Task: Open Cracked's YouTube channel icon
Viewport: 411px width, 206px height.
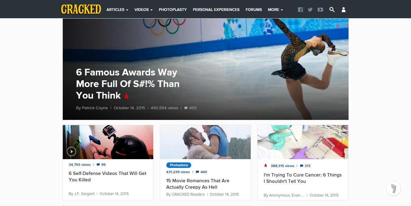Action: point(320,9)
